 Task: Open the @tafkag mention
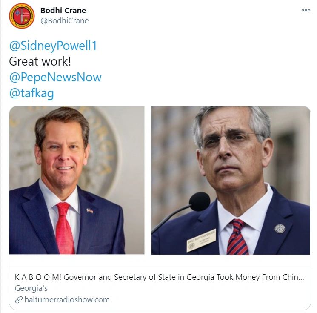coord(31,93)
